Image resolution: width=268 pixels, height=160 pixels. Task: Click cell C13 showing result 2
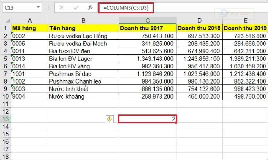point(148,119)
